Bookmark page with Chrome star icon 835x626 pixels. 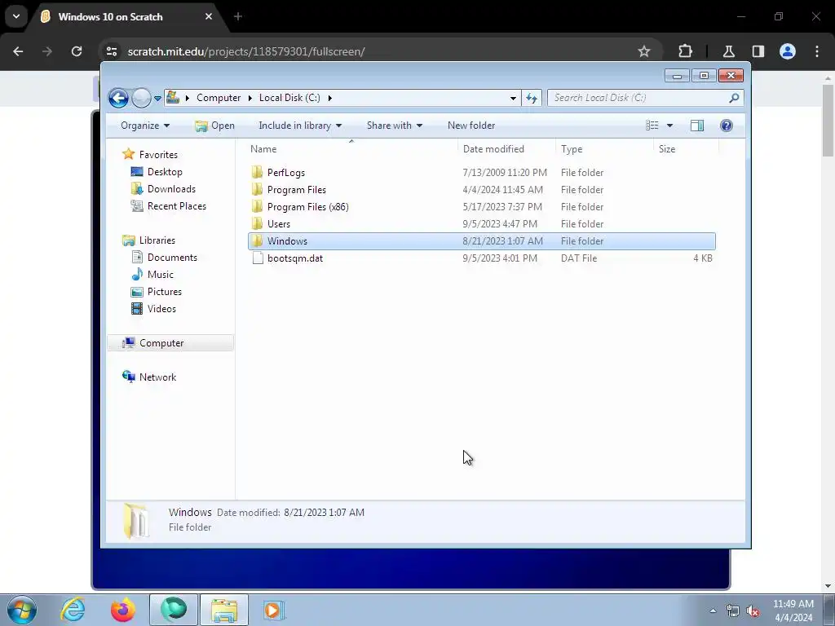tap(644, 51)
